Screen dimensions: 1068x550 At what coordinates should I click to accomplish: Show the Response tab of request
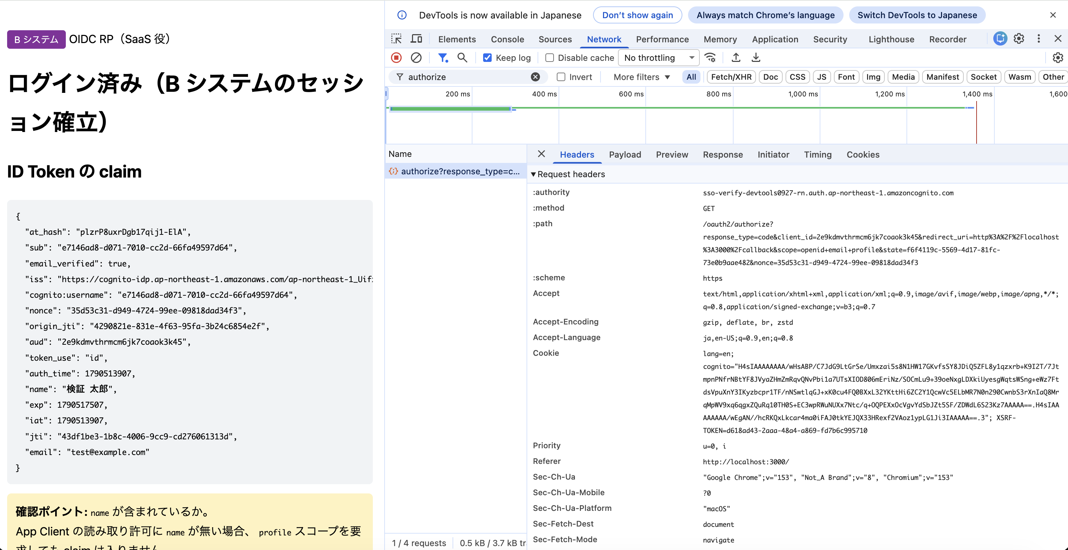pyautogui.click(x=723, y=154)
